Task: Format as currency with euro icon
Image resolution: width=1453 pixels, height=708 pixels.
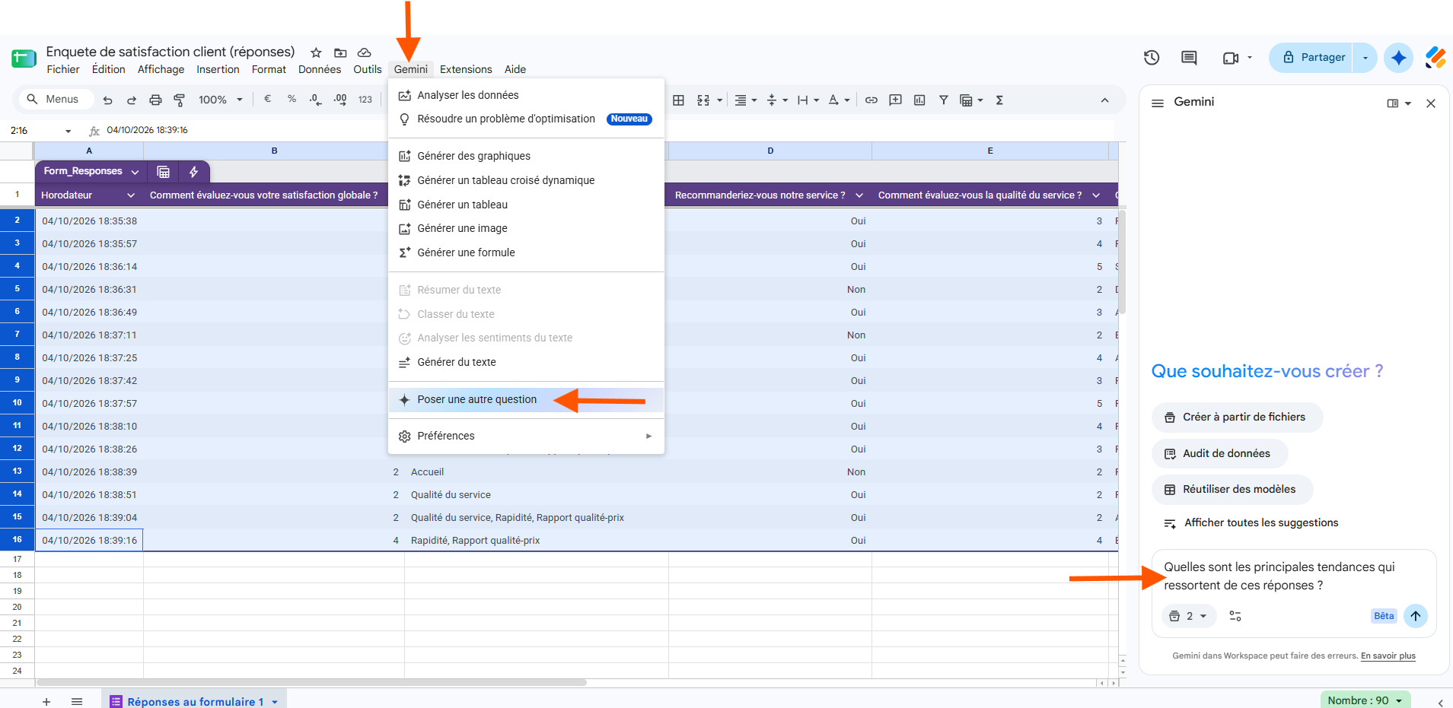Action: (267, 99)
